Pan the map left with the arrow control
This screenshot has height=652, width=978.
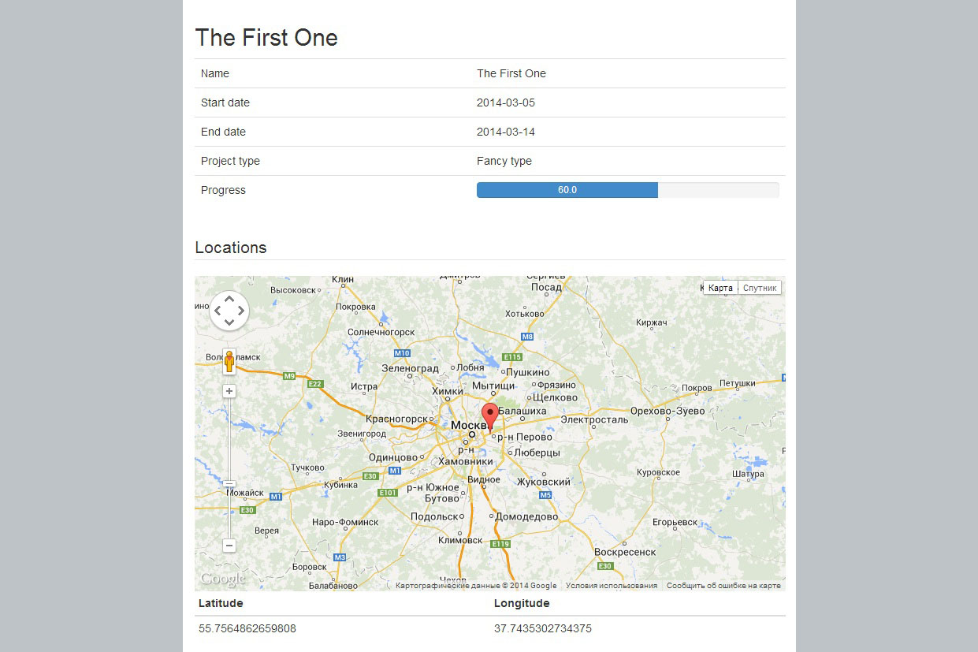tap(218, 311)
